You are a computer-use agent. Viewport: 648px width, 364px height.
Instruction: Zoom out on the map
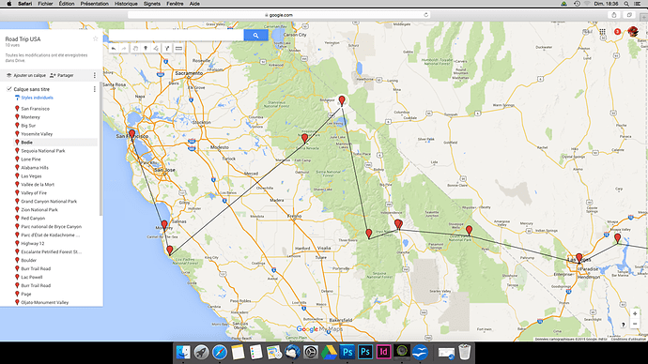coord(635,324)
